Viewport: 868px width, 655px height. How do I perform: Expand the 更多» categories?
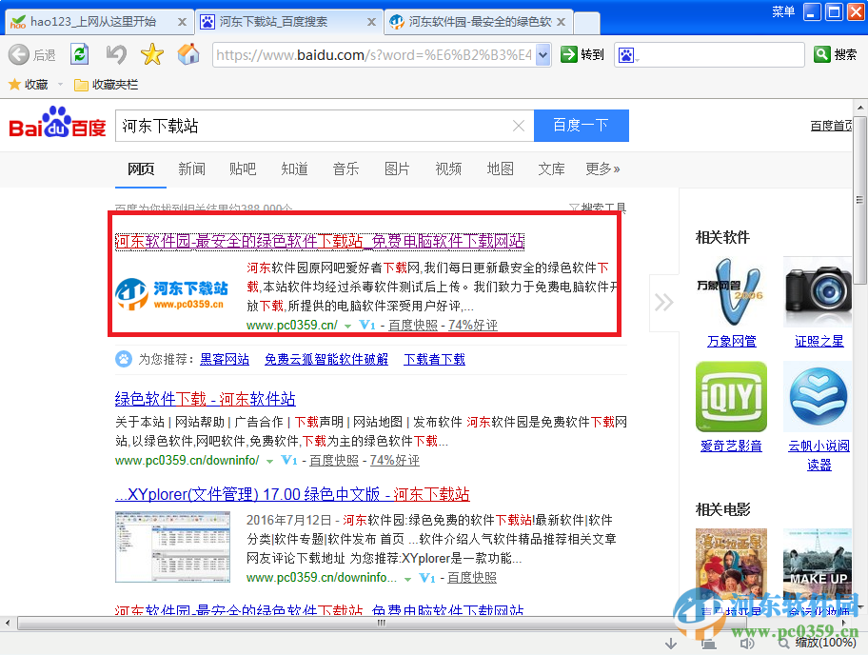tap(602, 169)
